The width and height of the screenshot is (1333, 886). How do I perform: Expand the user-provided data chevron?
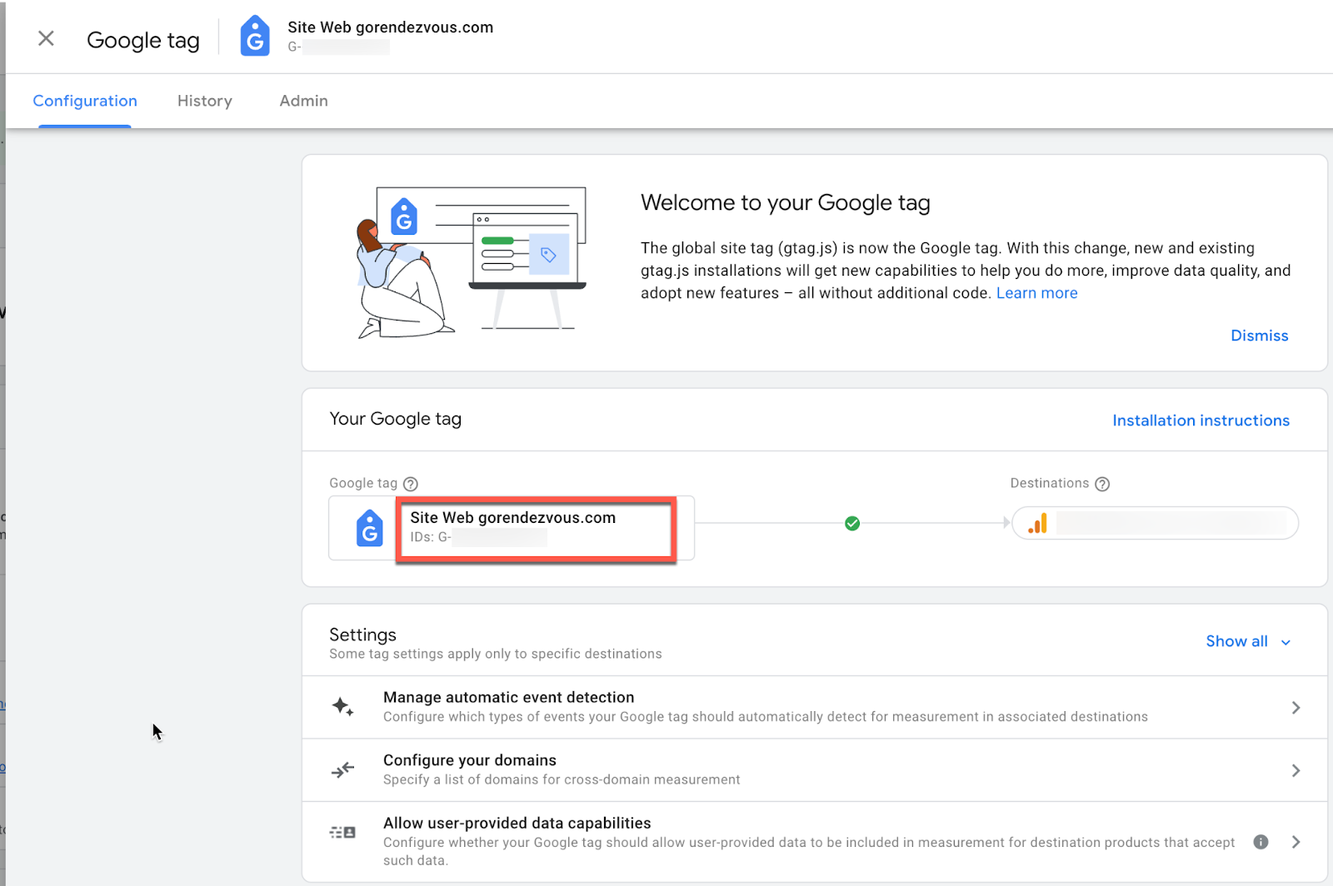click(x=1296, y=842)
